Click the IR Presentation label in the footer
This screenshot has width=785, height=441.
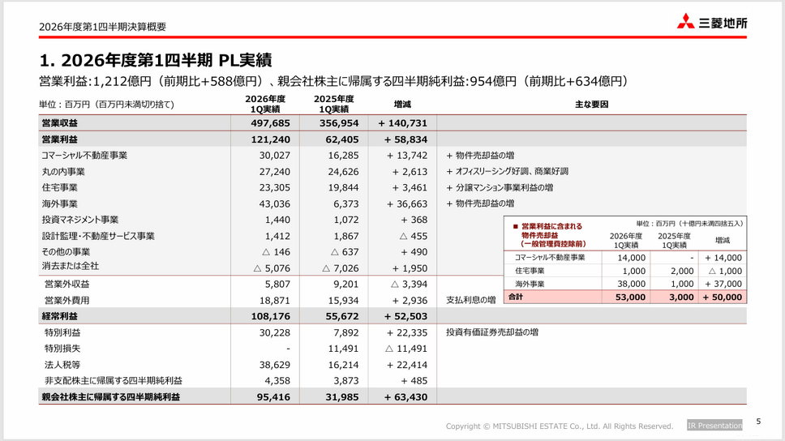pos(714,426)
